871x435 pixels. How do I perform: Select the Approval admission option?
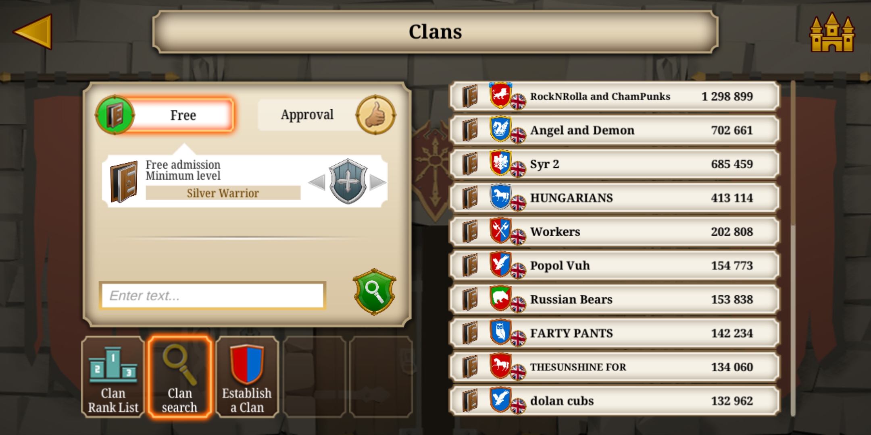[327, 115]
